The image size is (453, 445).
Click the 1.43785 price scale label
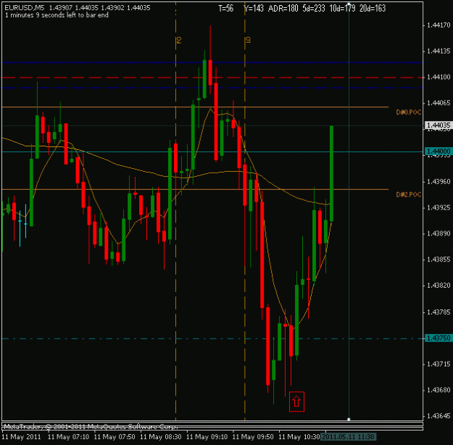coord(439,312)
